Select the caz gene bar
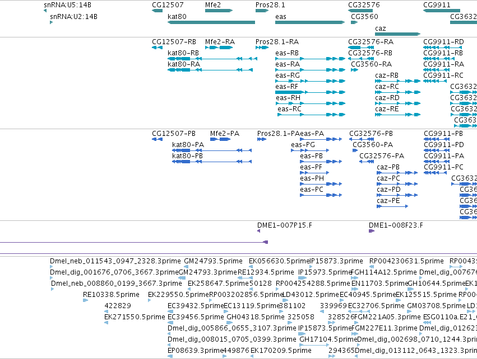477x359 pixels. point(398,34)
